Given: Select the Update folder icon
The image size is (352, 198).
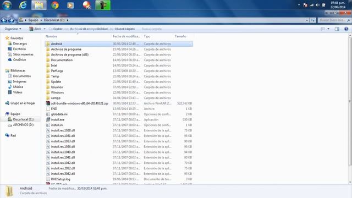Looking at the screenshot, I should click(48, 82).
